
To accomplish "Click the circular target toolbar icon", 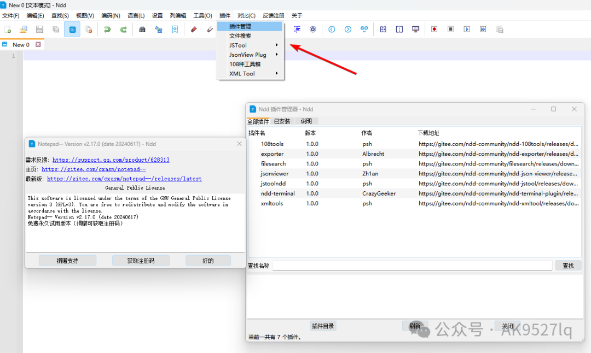I will click(x=313, y=30).
